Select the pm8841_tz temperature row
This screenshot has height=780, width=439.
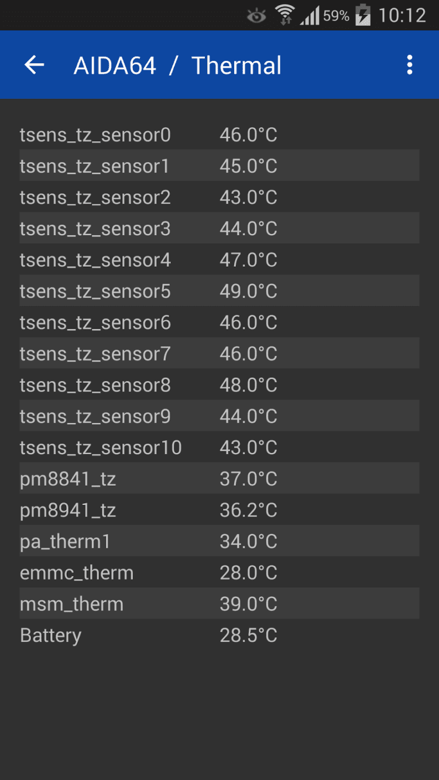click(219, 479)
